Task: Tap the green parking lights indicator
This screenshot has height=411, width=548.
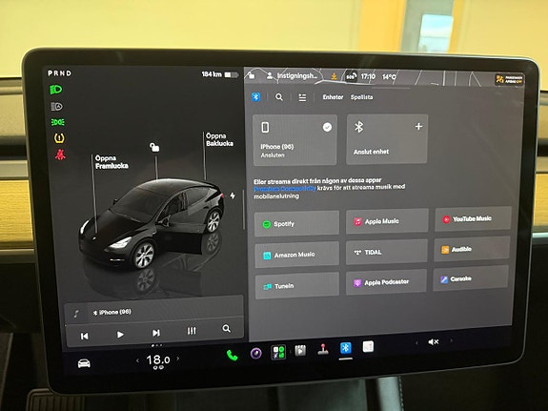Action: [58, 122]
